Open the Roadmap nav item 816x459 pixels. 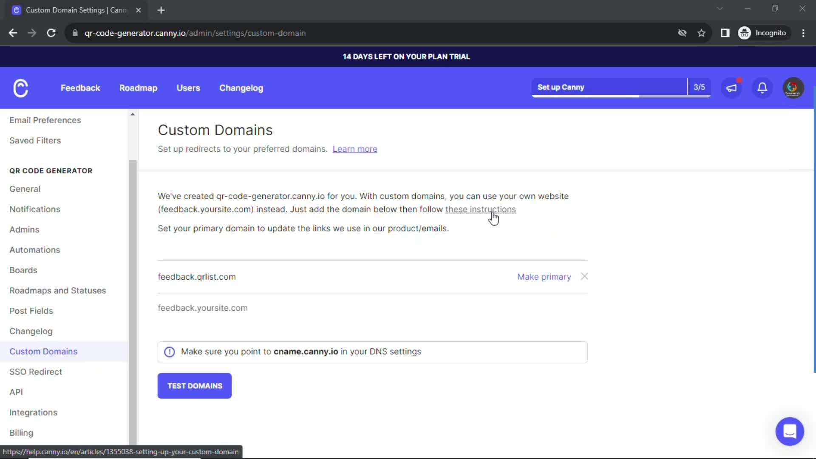pyautogui.click(x=138, y=88)
